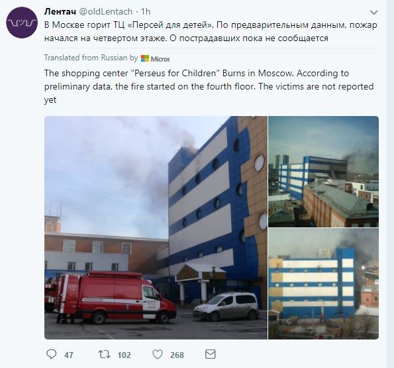Click the reply speech bubble icon
Viewport: 394px width, 368px height.
coord(52,354)
